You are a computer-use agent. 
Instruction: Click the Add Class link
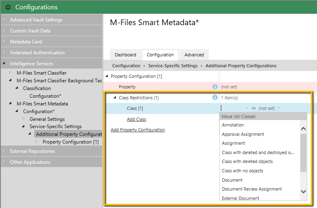(137, 119)
